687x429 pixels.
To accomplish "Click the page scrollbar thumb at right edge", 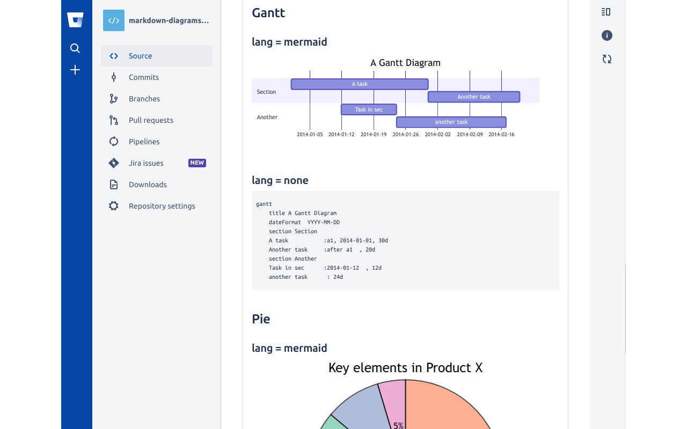I will pyautogui.click(x=625, y=308).
